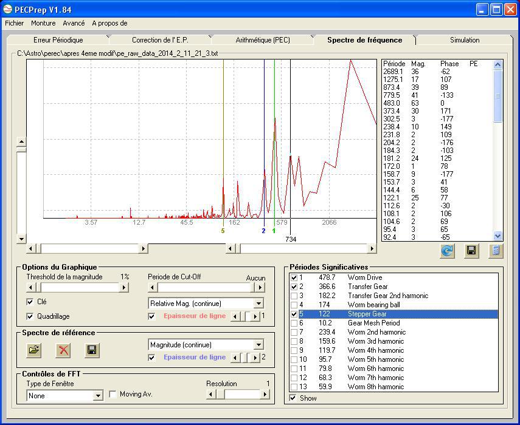Select Worm 4th harmonic row
Viewport: 520px width, 425px height.
click(393, 350)
